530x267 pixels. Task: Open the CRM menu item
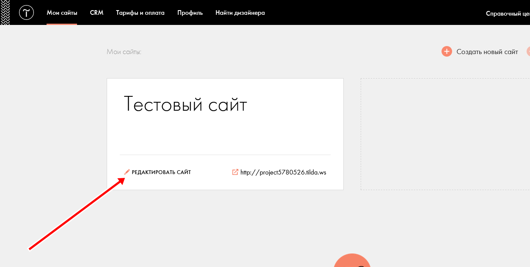point(97,13)
